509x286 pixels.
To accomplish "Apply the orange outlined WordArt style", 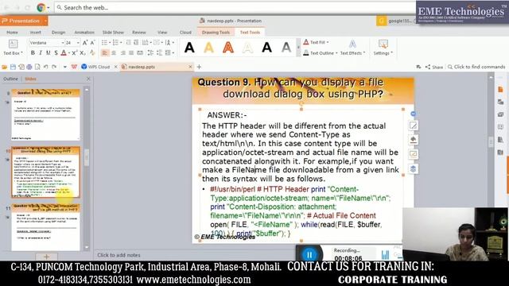I will tap(228, 48).
